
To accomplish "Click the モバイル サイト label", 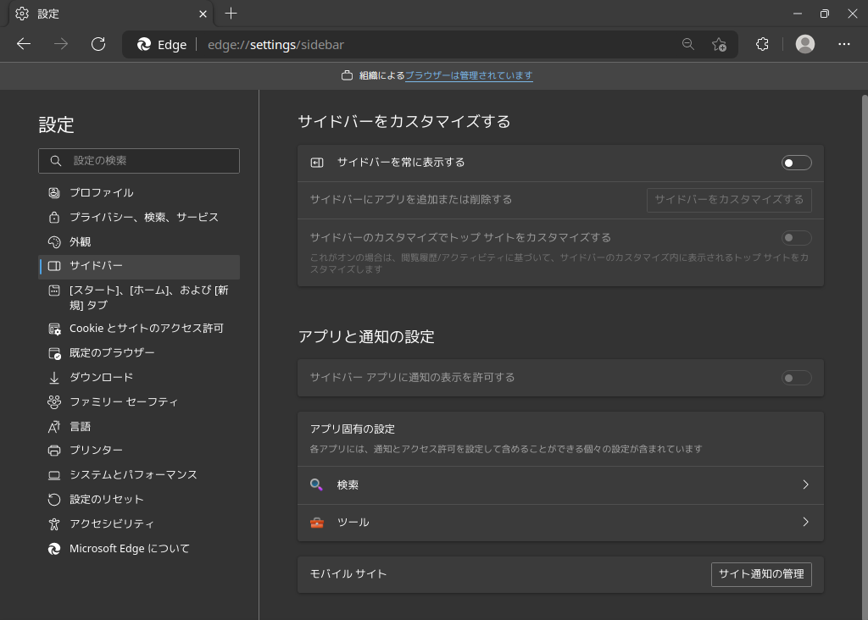I will tap(348, 574).
